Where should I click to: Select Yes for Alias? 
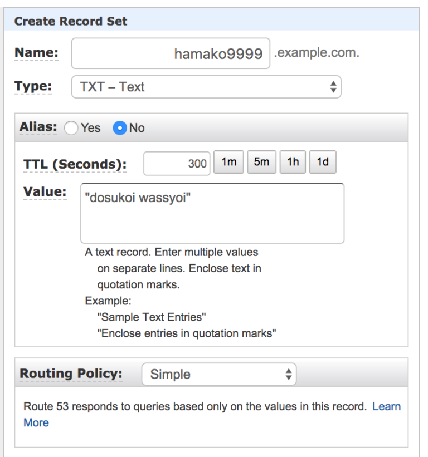(x=71, y=128)
